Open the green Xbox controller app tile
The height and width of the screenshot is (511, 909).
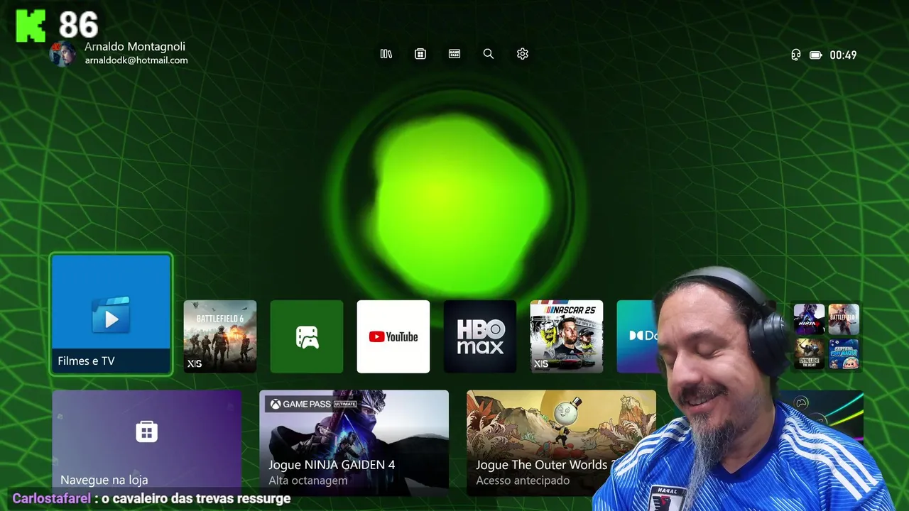307,336
